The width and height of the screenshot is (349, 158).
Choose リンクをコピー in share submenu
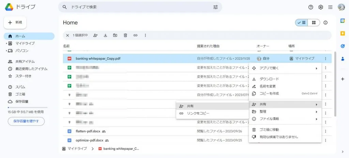(x=212, y=113)
